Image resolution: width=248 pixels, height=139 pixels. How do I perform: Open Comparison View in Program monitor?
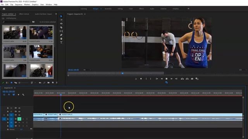coord(197,79)
